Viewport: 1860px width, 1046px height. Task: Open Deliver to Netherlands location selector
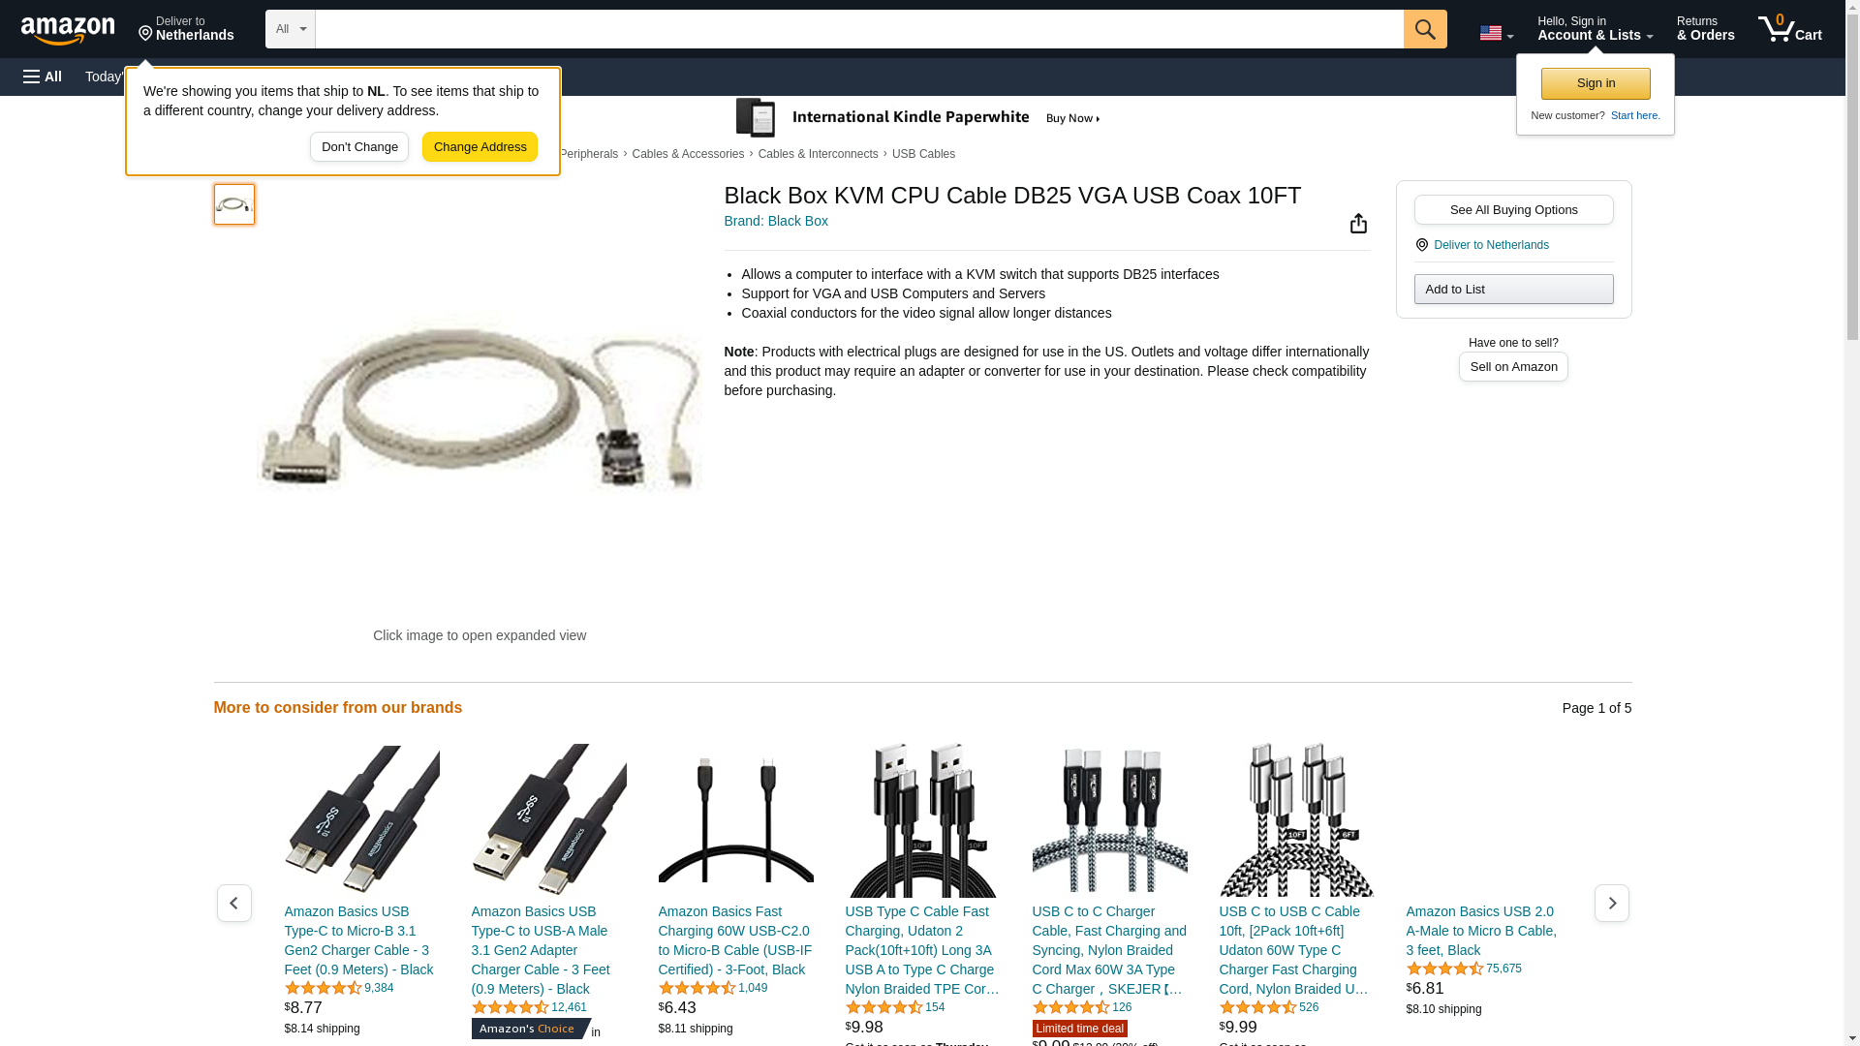pyautogui.click(x=186, y=29)
